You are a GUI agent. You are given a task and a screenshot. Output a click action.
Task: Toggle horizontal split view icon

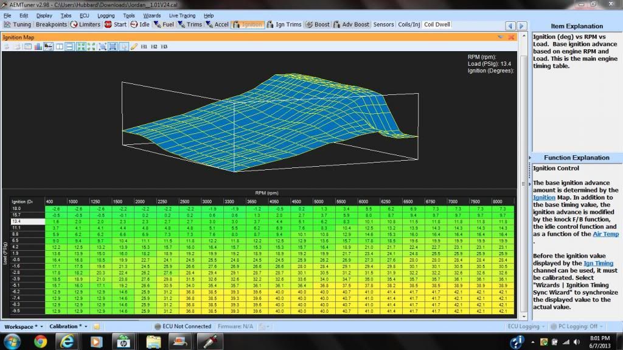pyautogui.click(x=69, y=46)
